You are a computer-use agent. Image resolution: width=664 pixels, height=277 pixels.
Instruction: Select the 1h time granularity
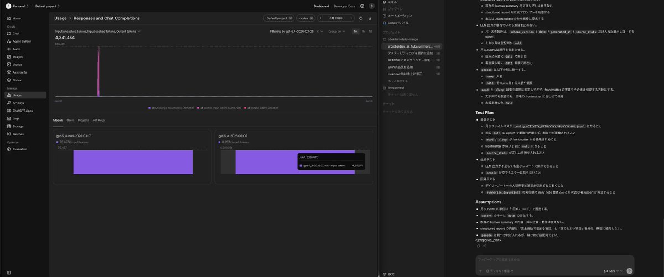(x=363, y=32)
